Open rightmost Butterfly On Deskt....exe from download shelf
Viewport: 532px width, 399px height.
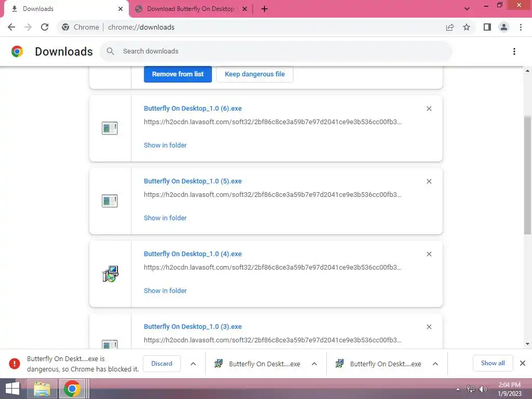pyautogui.click(x=378, y=364)
